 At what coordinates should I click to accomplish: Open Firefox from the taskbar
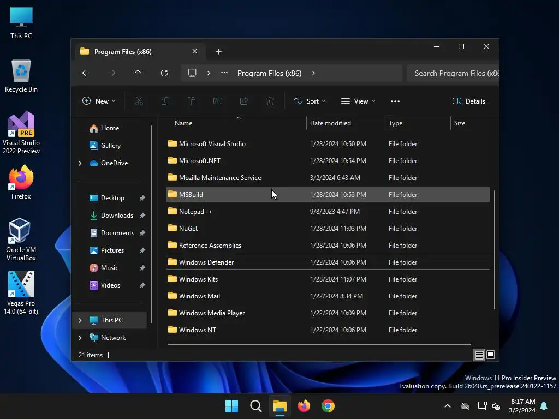click(304, 406)
